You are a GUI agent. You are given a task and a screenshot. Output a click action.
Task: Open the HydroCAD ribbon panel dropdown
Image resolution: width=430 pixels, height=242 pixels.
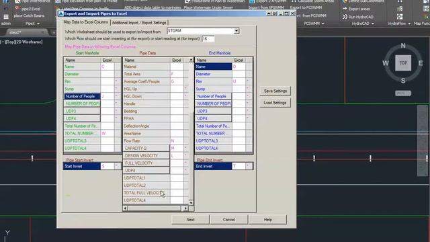point(373,24)
